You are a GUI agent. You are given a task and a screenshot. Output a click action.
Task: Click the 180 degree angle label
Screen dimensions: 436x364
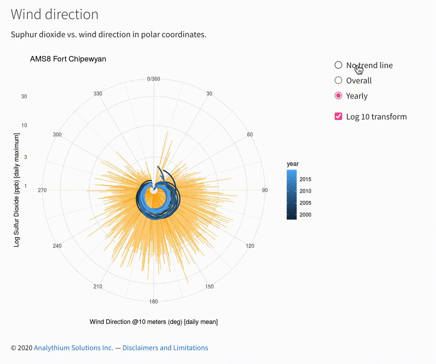tap(154, 301)
